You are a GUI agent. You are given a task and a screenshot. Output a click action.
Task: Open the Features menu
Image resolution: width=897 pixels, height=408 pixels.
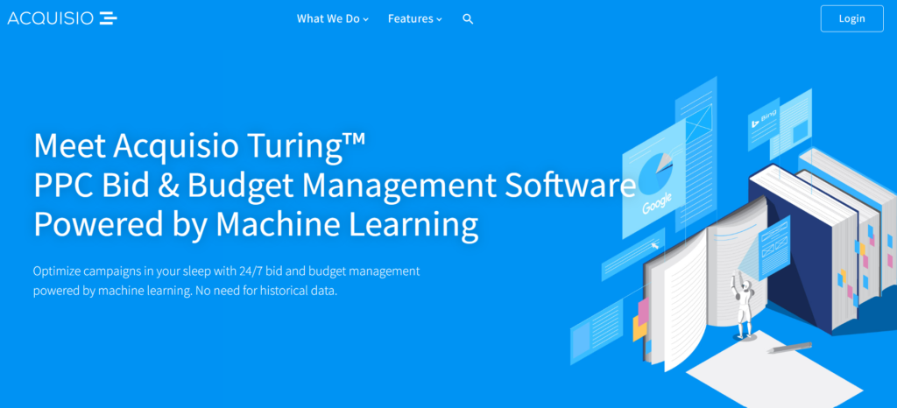click(414, 19)
